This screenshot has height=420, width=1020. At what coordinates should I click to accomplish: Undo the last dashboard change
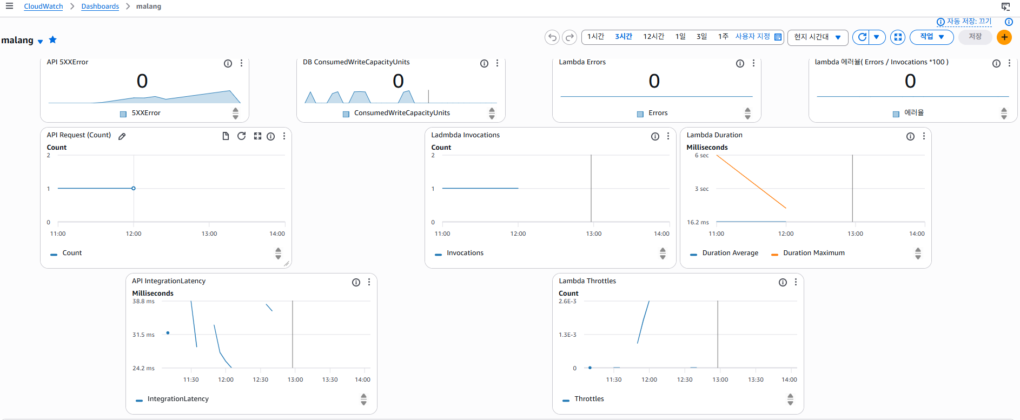552,37
